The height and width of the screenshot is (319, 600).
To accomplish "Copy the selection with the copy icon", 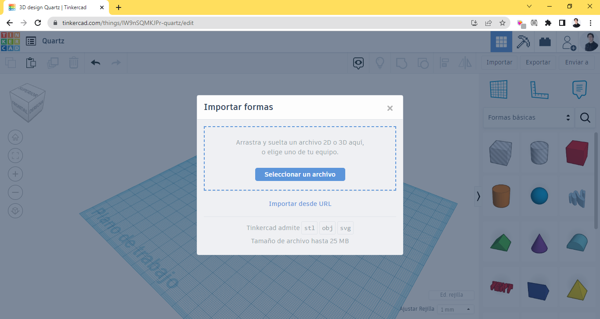I will point(11,63).
